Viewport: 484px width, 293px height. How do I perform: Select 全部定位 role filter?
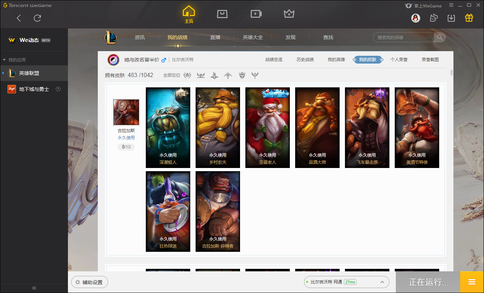(x=172, y=75)
